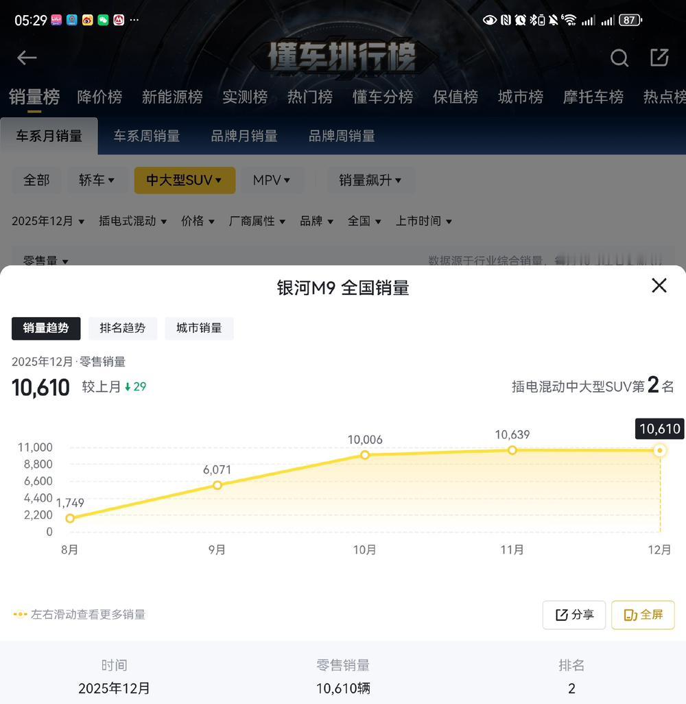Switch to 新能源榜 tab

(172, 97)
